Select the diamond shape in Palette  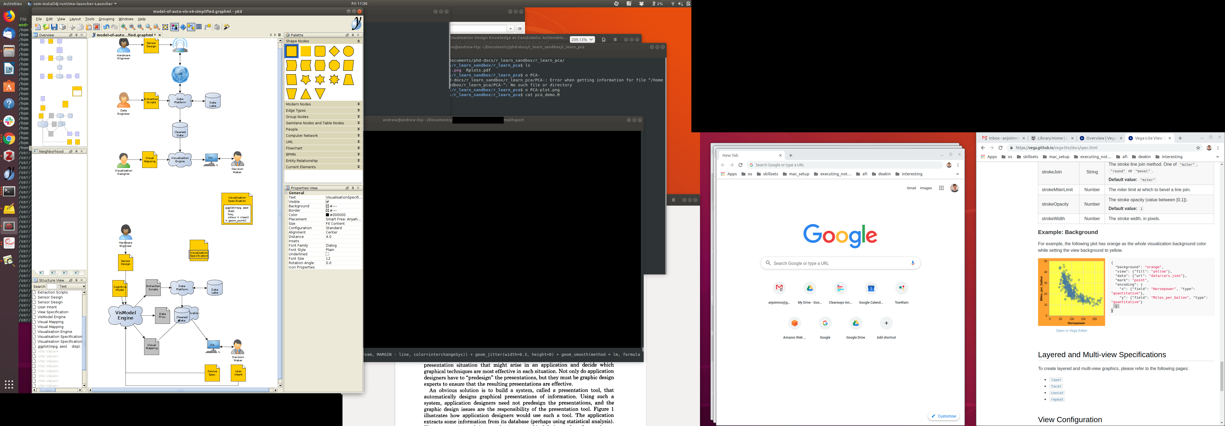click(x=334, y=51)
